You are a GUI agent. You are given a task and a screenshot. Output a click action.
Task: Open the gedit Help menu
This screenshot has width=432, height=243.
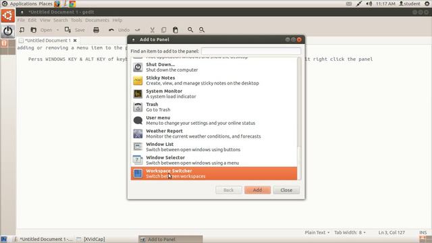click(117, 20)
